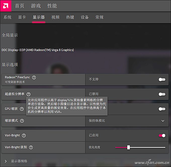171x167 pixels.
Task: Switch to the 设备 tab
Action: 85,17
